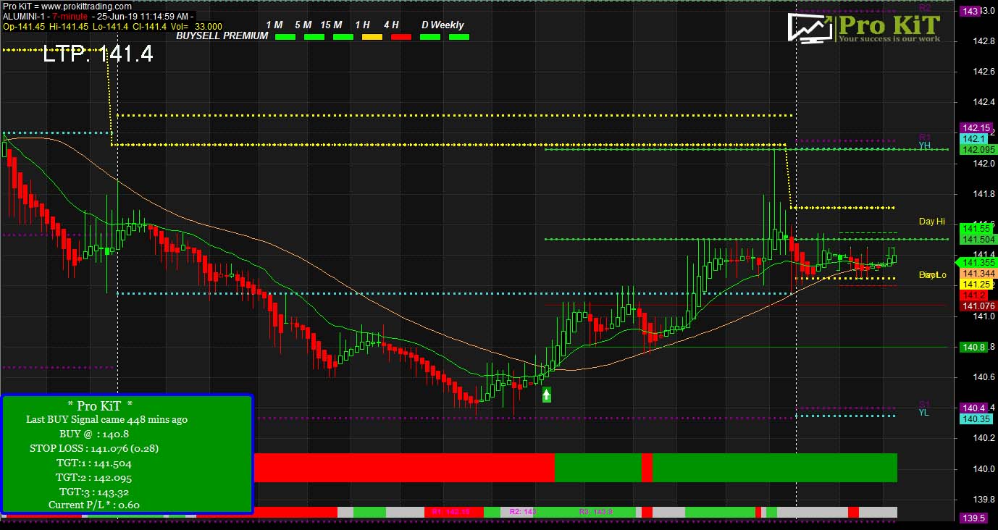Click the red 4 H signal indicator
Image resolution: width=998 pixels, height=530 pixels.
[401, 36]
